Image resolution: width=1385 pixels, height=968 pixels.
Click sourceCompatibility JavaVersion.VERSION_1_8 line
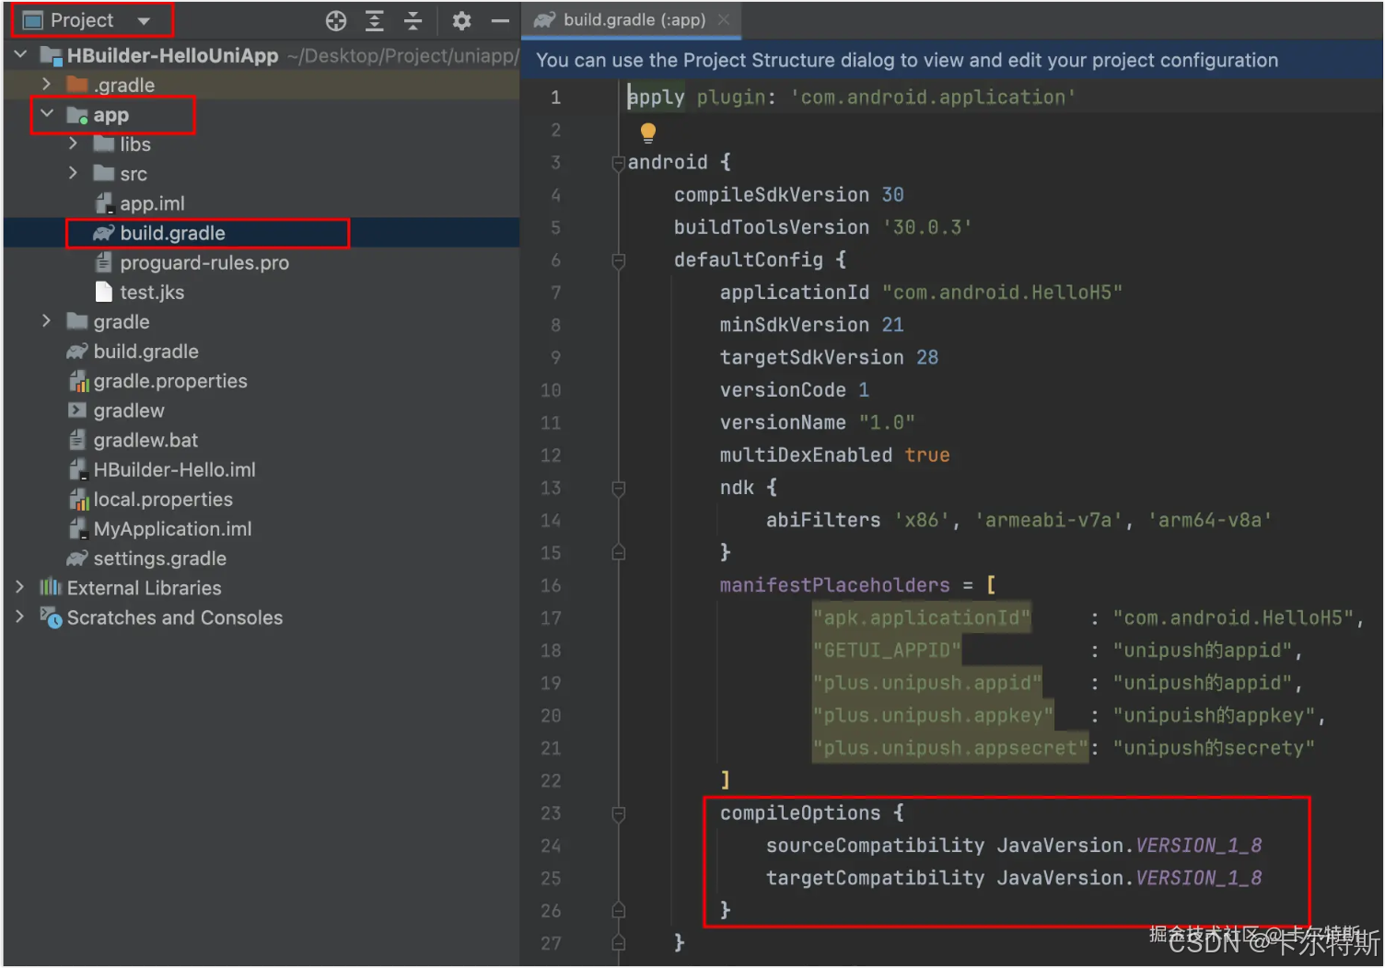[1014, 846]
